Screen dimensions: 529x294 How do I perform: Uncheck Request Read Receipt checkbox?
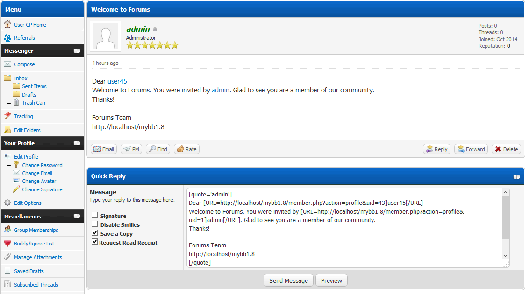tap(95, 242)
